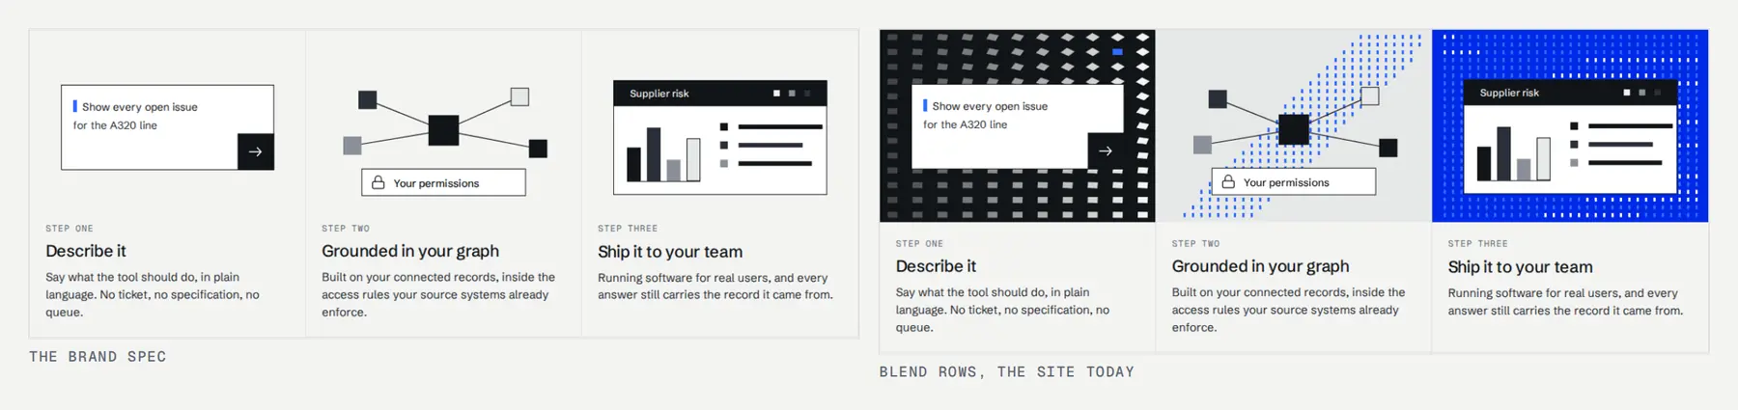The width and height of the screenshot is (1738, 410).
Task: Click the lock icon in the left Your permissions box
Action: coord(378,182)
